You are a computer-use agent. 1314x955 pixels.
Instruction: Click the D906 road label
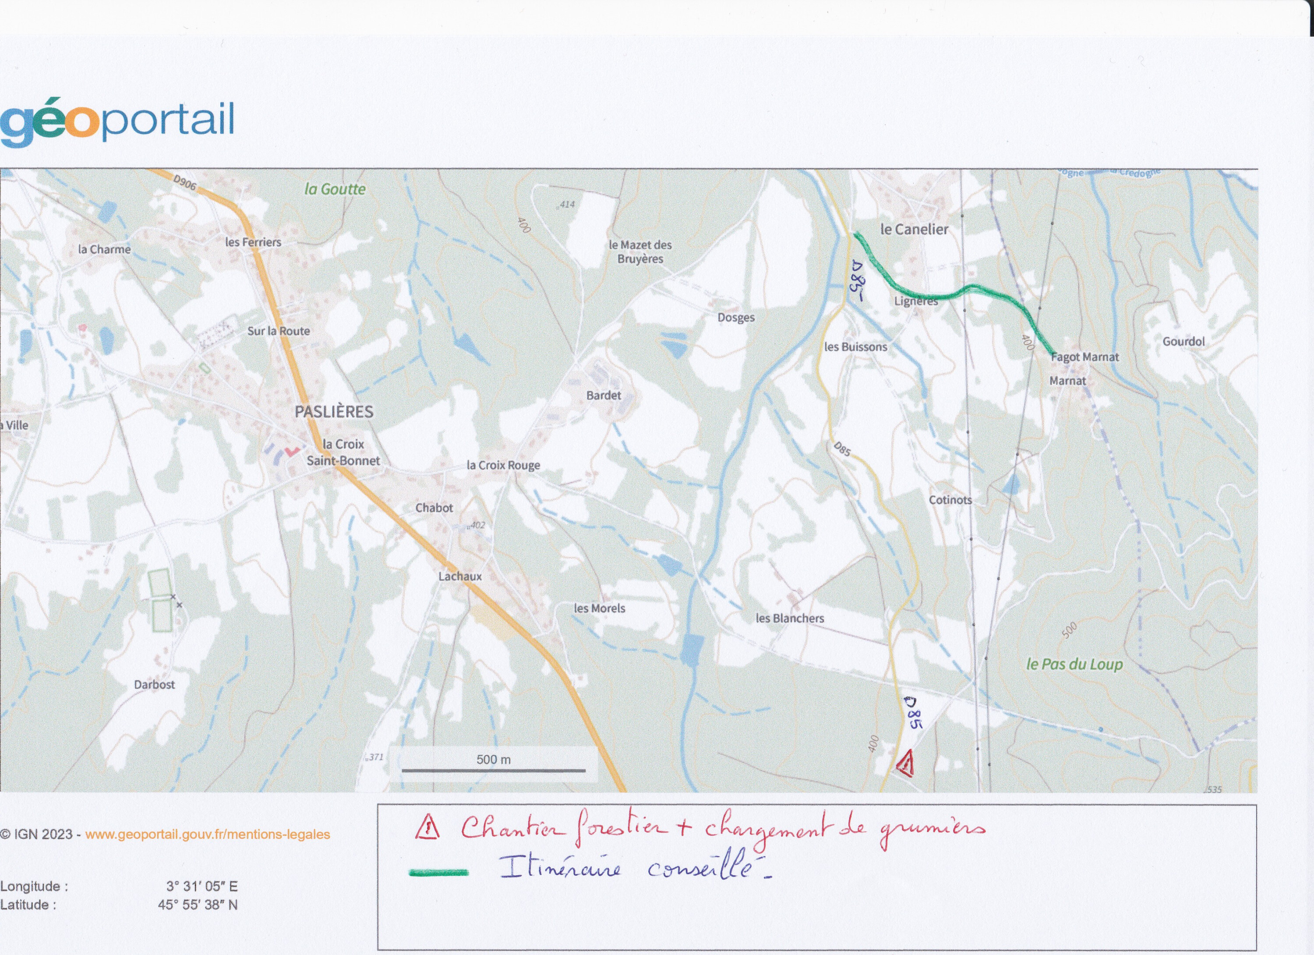[x=185, y=183]
